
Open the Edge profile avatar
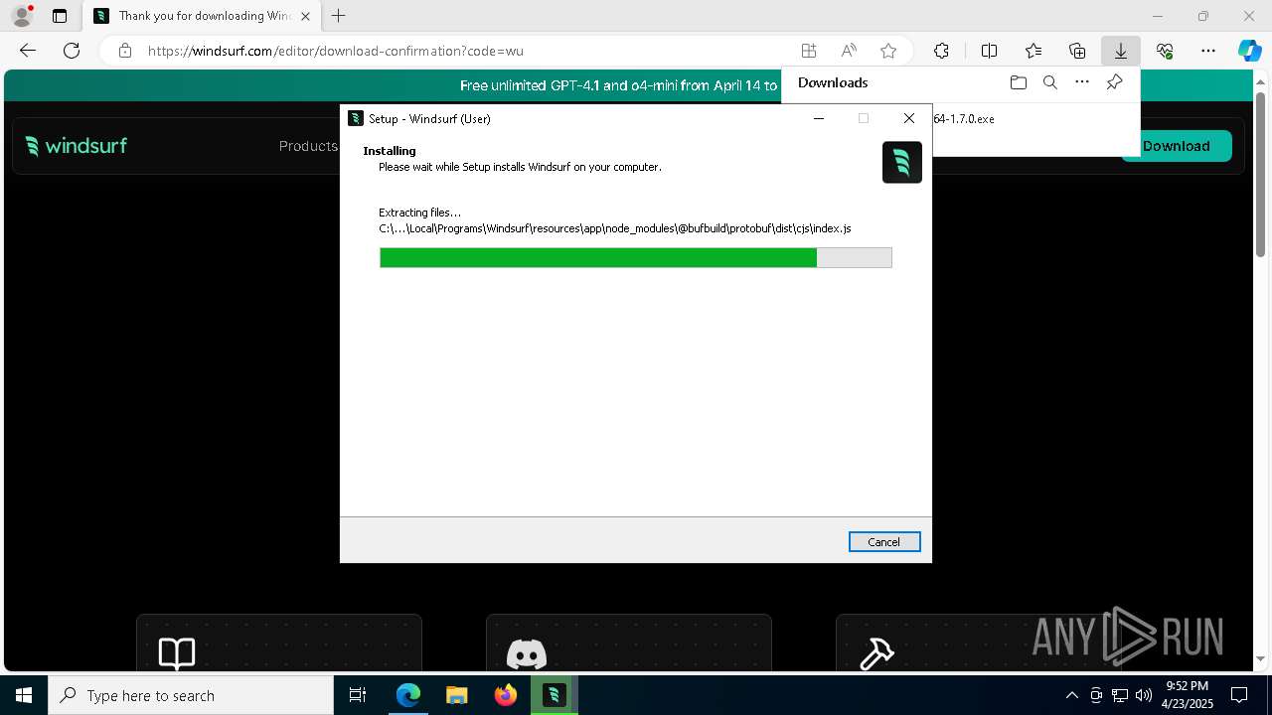[22, 16]
